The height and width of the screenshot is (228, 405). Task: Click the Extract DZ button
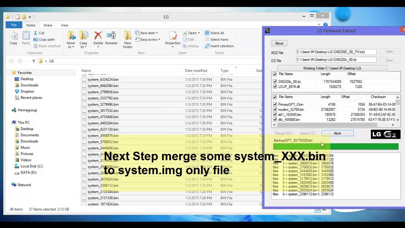[308, 133]
